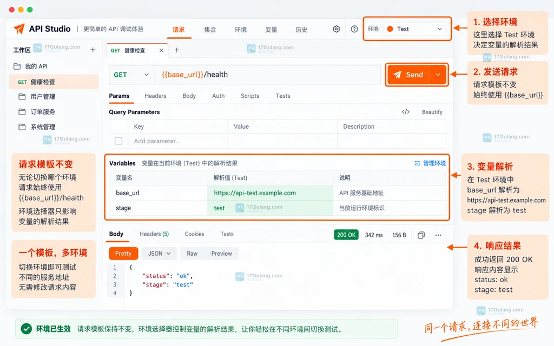Open a new request tab with plus
The height and width of the screenshot is (346, 554).
coord(177,50)
